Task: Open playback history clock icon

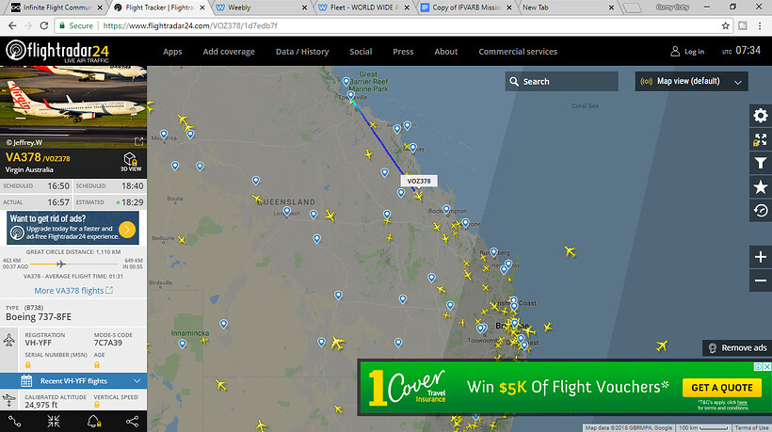Action: [760, 211]
